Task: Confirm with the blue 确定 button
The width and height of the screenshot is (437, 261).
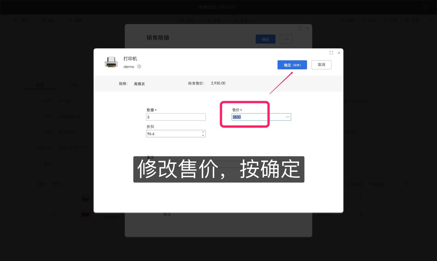Action: (x=292, y=65)
